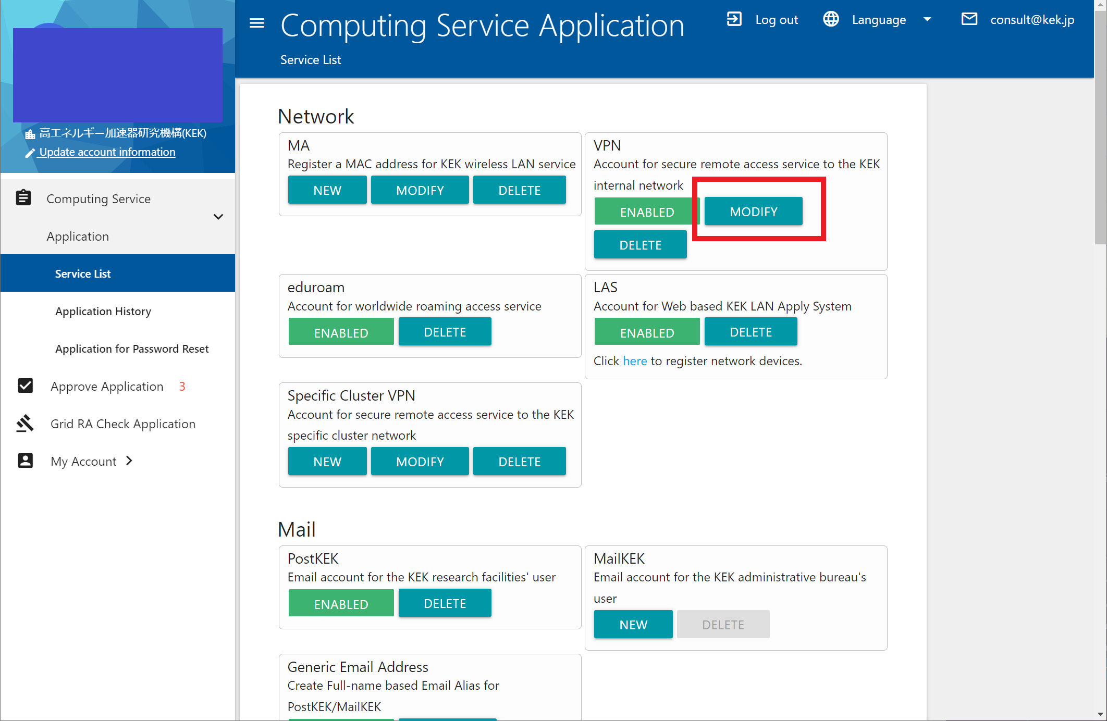Click the Approve Application checklist icon
The image size is (1107, 721).
[x=26, y=386]
